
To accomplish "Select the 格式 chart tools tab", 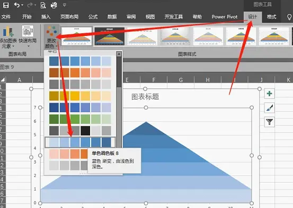I will [x=271, y=17].
